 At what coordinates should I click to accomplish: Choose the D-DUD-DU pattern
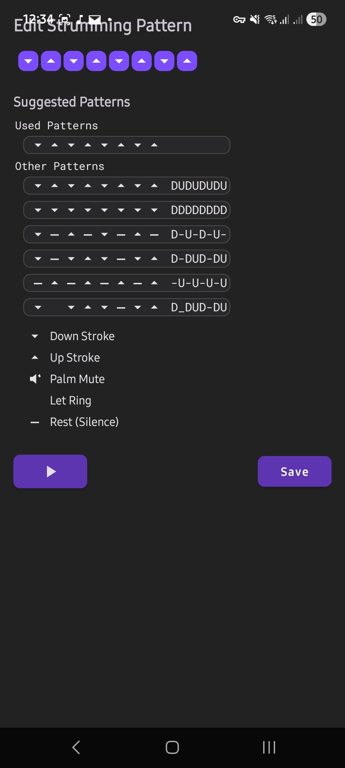pos(127,259)
